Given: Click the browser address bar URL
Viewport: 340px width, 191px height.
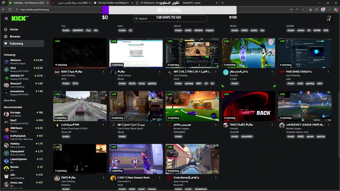Looking at the screenshot, I should [35, 10].
